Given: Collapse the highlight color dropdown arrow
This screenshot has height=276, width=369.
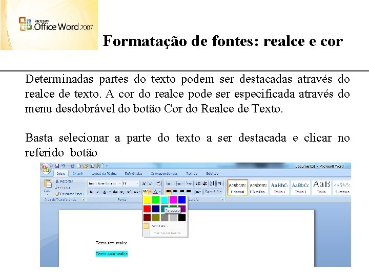Looking at the screenshot, I should tap(150, 192).
